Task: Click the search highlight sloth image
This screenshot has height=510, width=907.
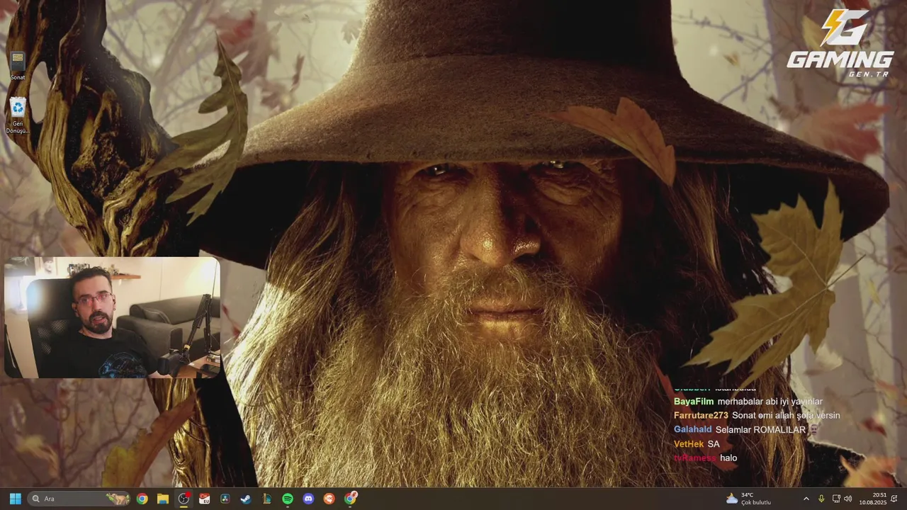Action: 118,499
